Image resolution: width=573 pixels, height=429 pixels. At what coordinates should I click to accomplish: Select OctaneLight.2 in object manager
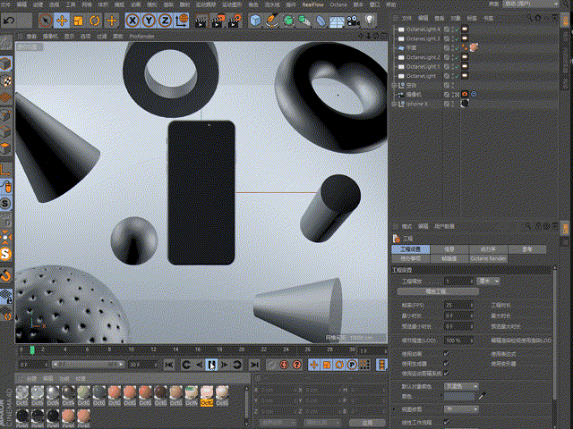coord(423,57)
